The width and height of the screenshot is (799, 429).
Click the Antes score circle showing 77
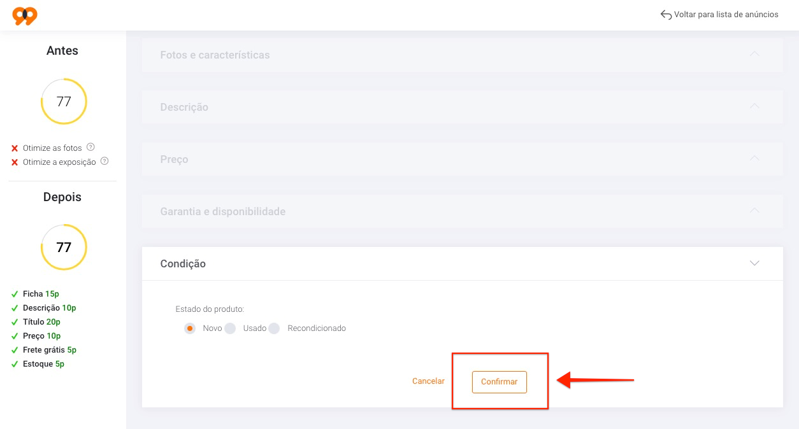point(64,101)
